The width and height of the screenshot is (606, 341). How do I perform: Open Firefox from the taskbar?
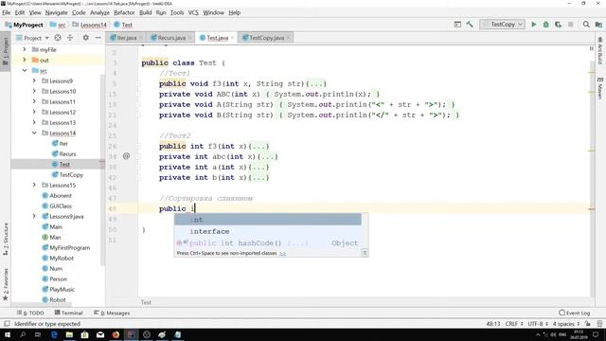116,334
